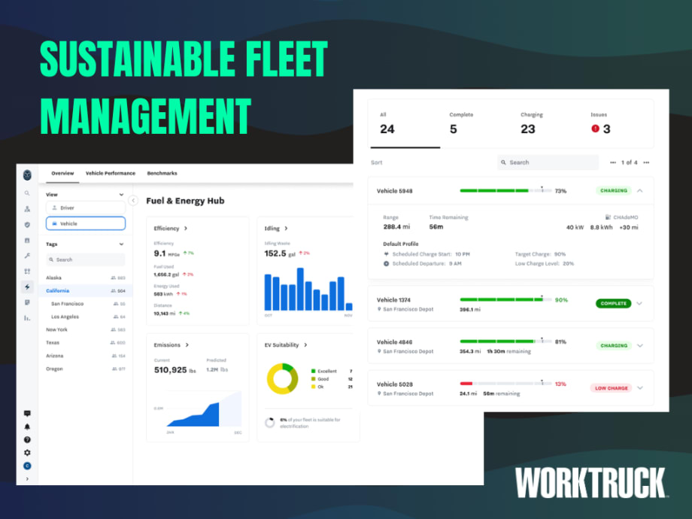Click the Scheduled Charge Start plug icon

(386, 254)
